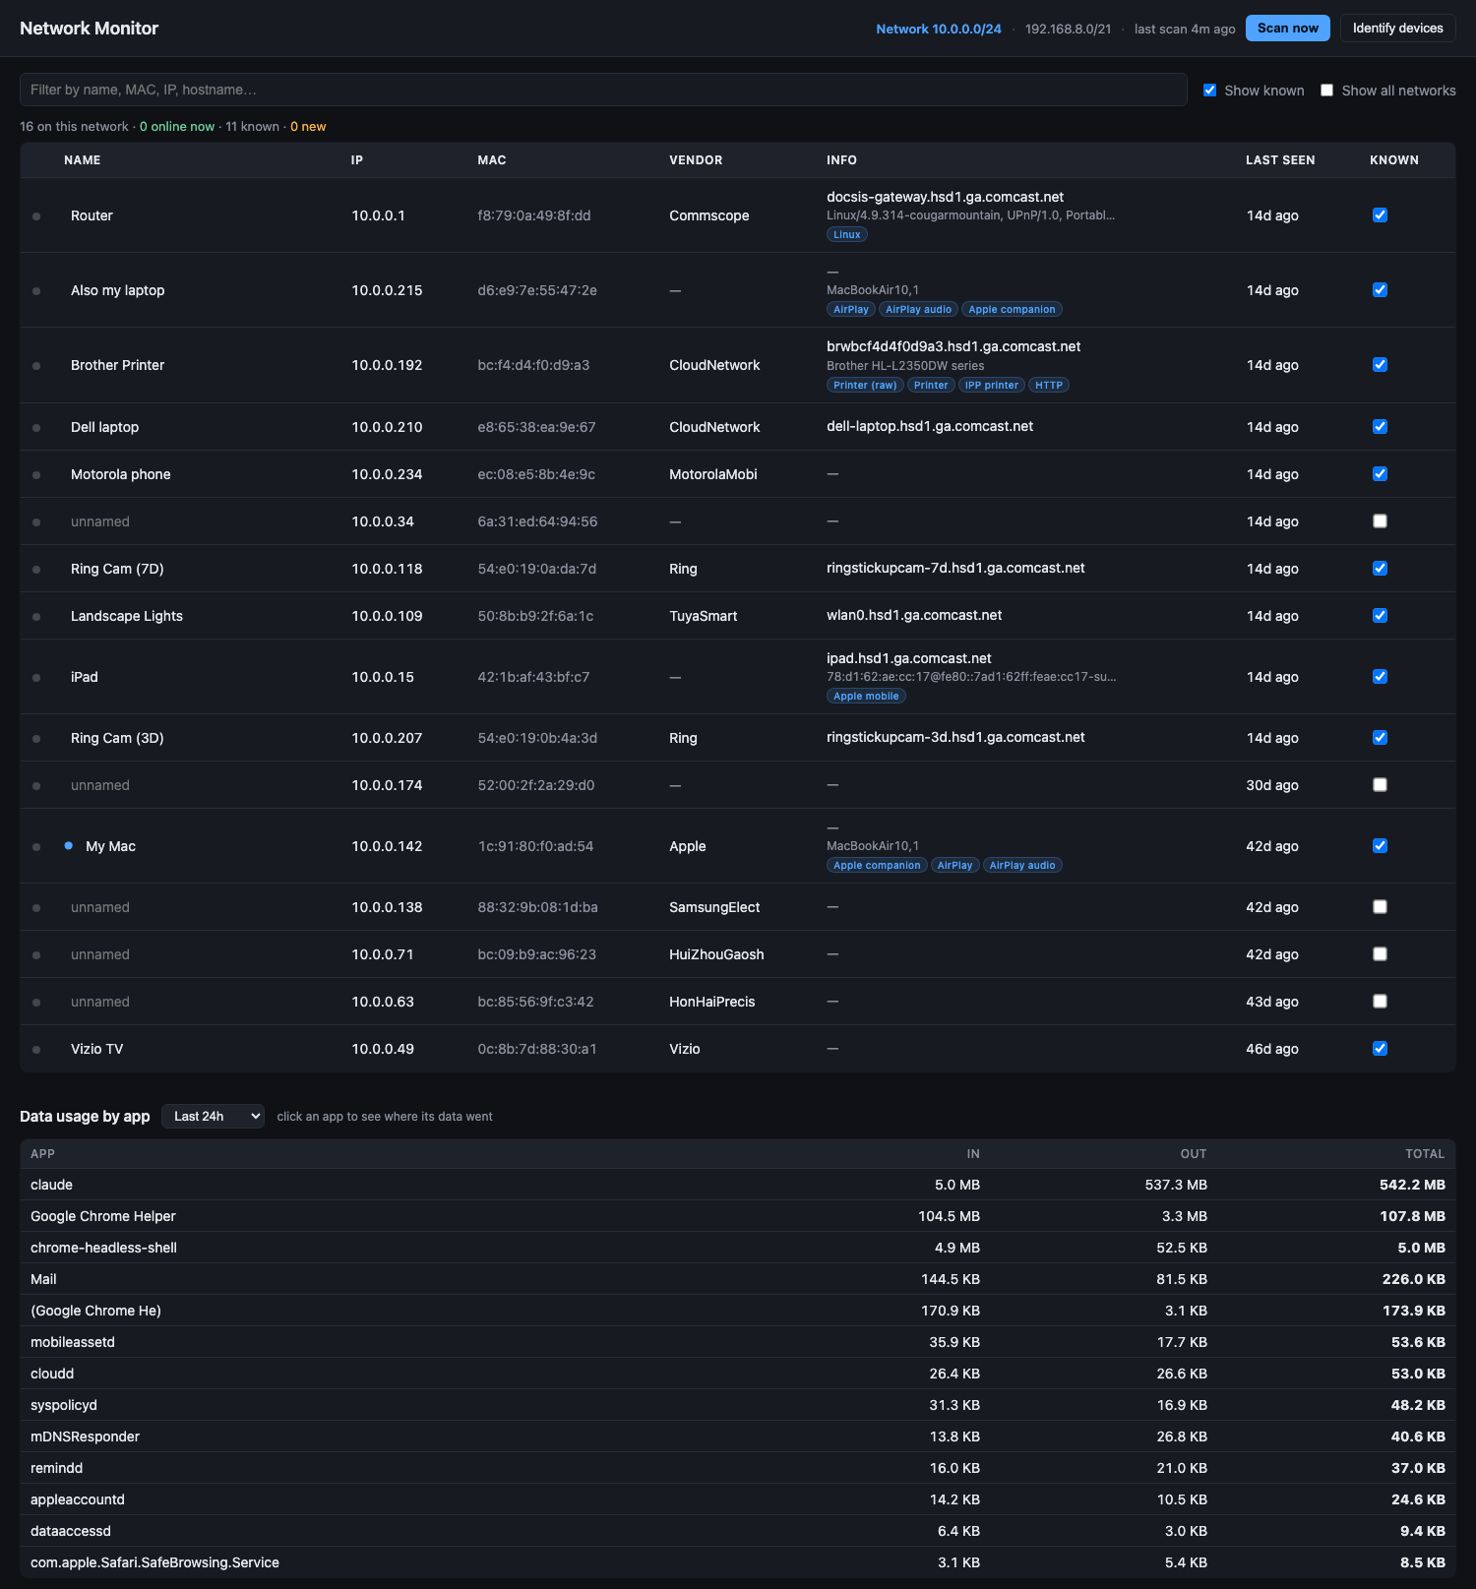Open mDNSResponder usage row
The image size is (1476, 1589).
738,1436
